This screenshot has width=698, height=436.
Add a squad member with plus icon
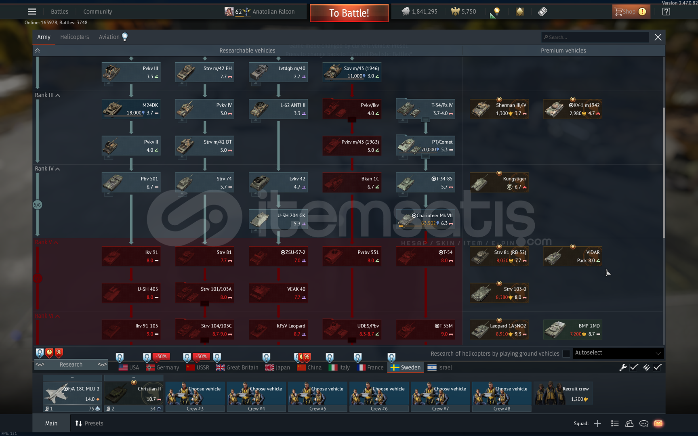coord(597,423)
